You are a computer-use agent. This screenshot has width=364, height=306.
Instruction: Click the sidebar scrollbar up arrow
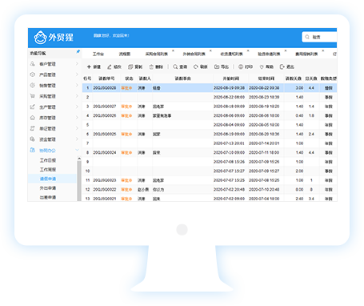point(79,159)
